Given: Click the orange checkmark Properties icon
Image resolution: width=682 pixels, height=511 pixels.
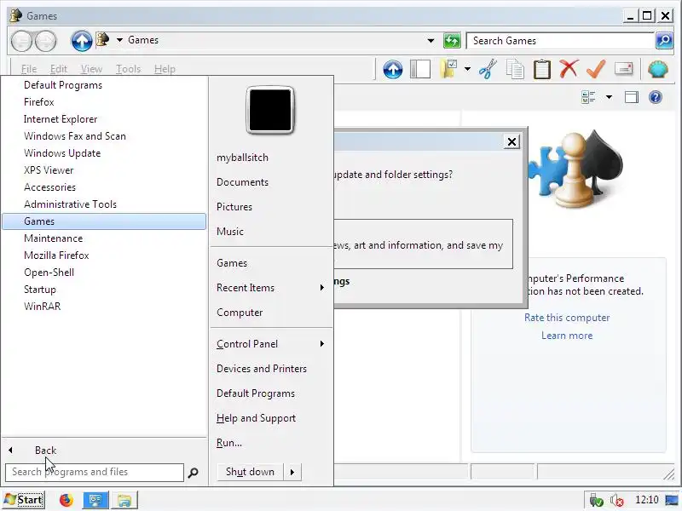Looking at the screenshot, I should (x=596, y=69).
